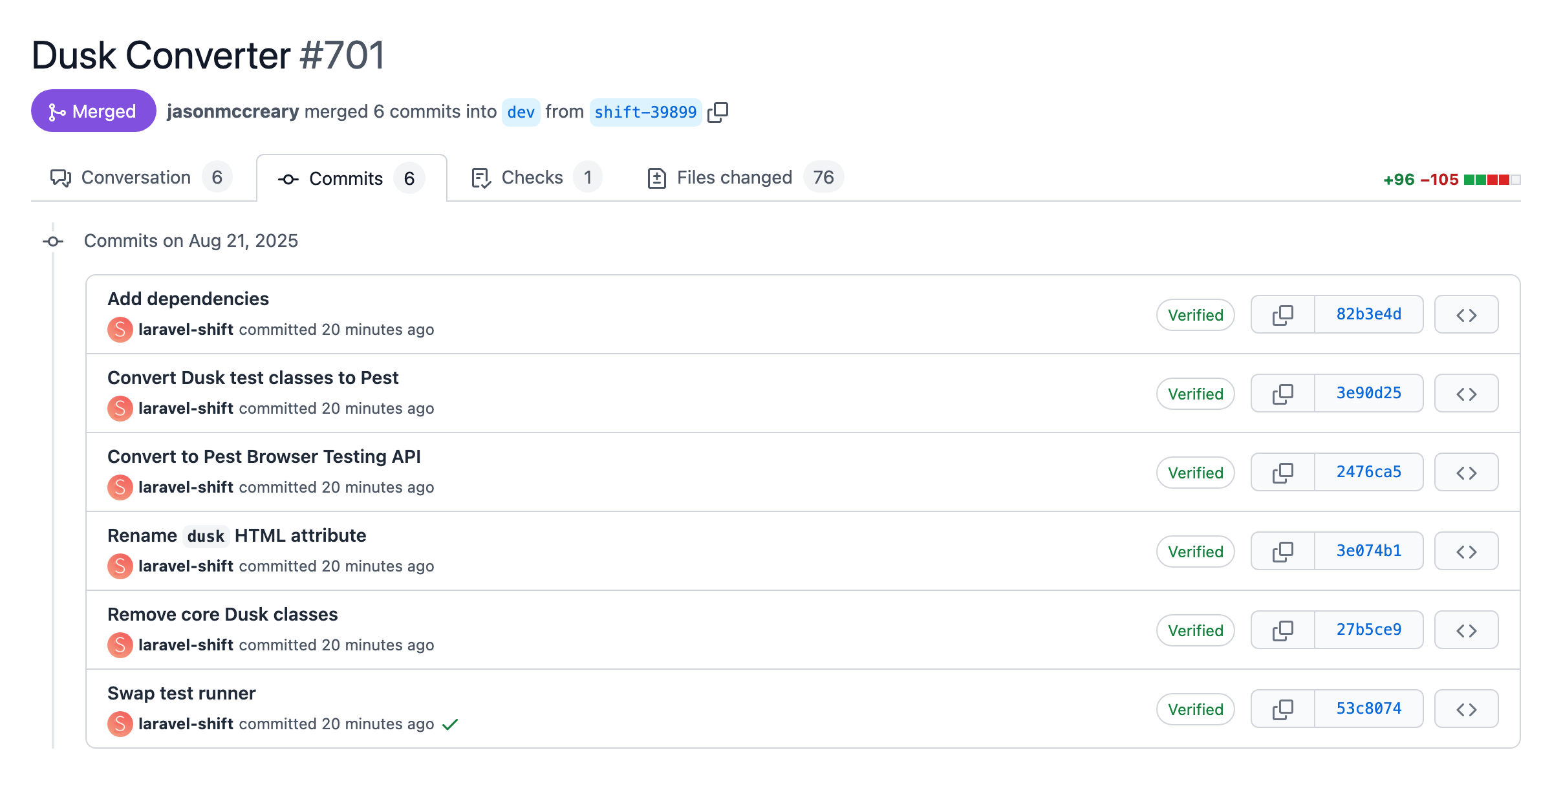The image size is (1552, 812).
Task: Browse repository at Pest Browser Testing API commit
Action: (1467, 473)
